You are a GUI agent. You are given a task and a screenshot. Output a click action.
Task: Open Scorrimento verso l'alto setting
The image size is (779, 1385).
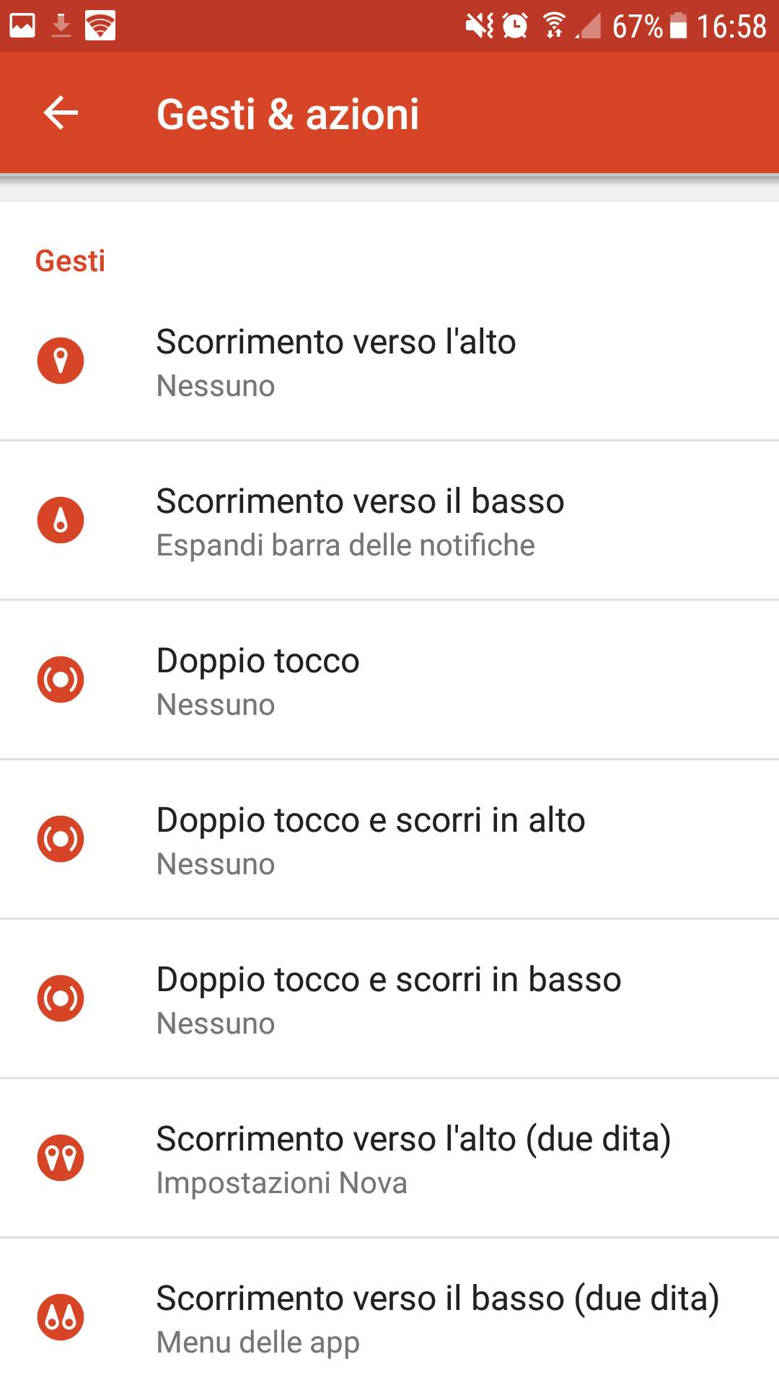[336, 342]
